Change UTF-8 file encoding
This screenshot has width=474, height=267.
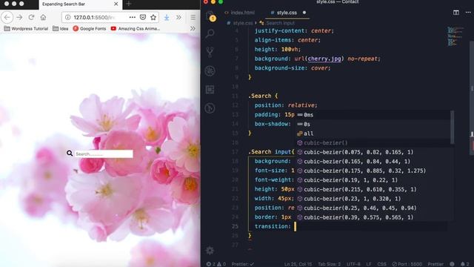[x=353, y=264]
